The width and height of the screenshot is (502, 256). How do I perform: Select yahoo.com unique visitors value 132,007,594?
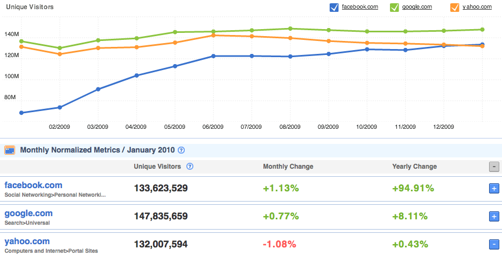click(x=161, y=244)
